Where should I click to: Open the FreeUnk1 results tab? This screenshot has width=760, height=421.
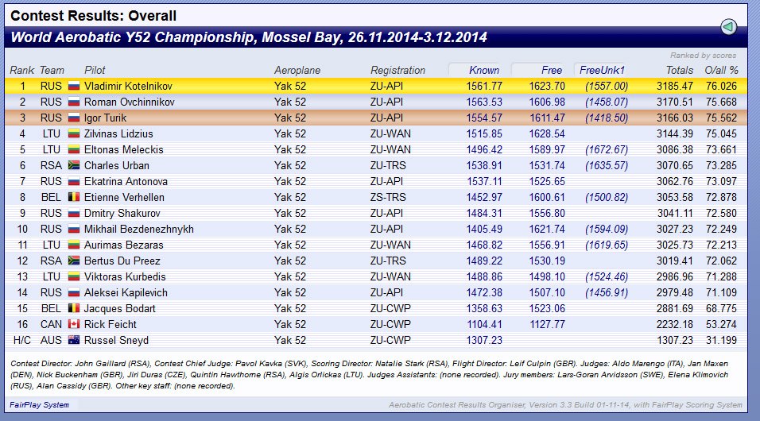click(602, 70)
